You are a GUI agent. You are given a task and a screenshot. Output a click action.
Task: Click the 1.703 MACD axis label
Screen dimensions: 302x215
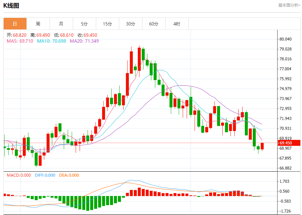pos(284,181)
